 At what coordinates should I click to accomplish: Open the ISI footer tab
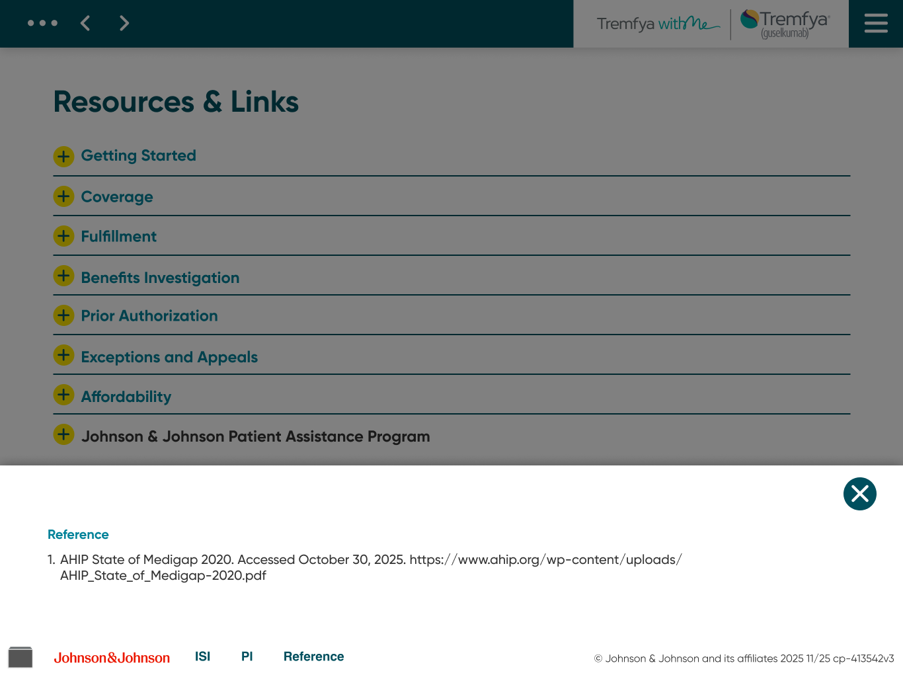[x=202, y=657]
